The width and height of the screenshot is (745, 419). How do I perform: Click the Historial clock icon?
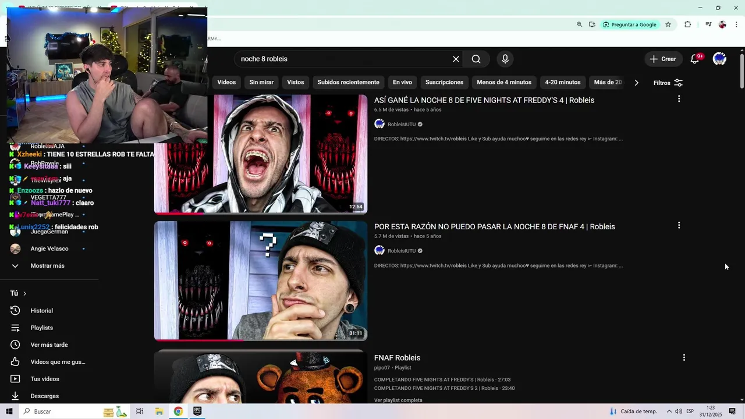[15, 311]
